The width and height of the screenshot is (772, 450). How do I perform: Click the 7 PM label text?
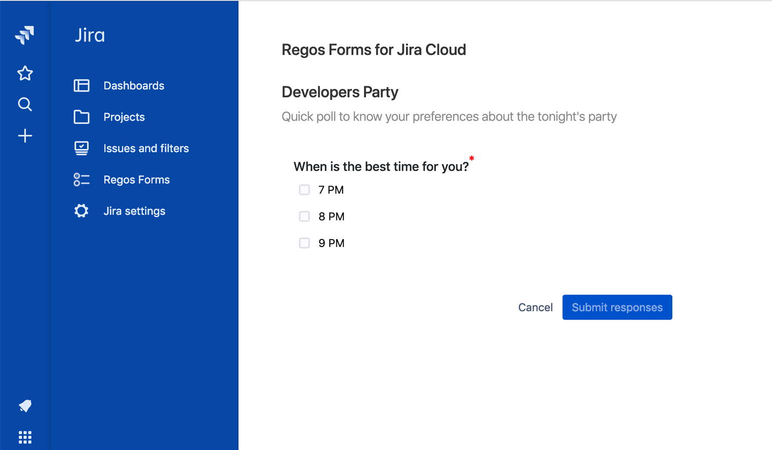[331, 190]
